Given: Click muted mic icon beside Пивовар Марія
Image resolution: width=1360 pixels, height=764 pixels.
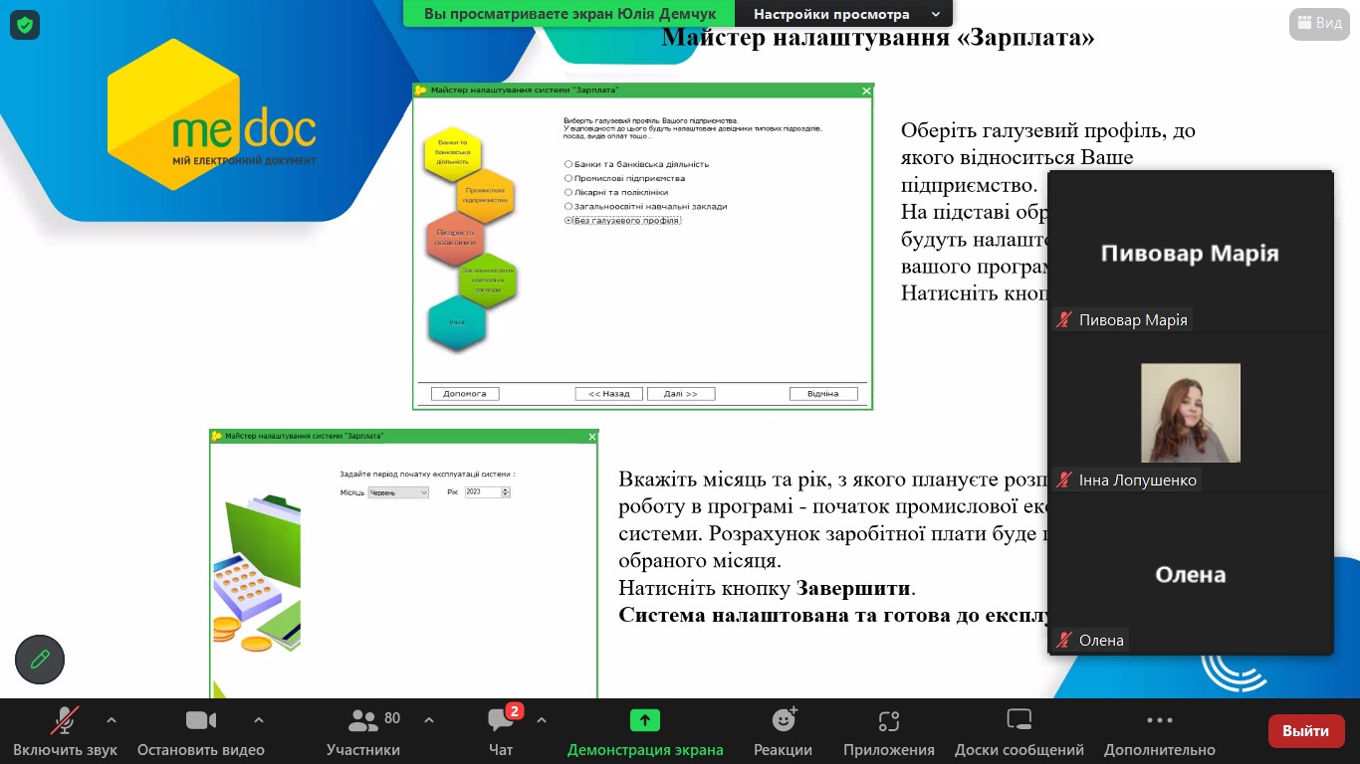Looking at the screenshot, I should [1065, 320].
